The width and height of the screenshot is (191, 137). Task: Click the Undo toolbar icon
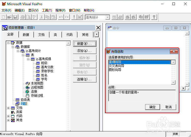pos(61,17)
